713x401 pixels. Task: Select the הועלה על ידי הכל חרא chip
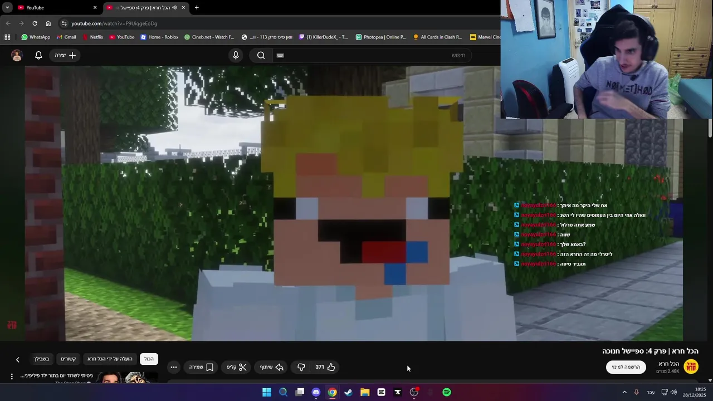click(x=110, y=359)
